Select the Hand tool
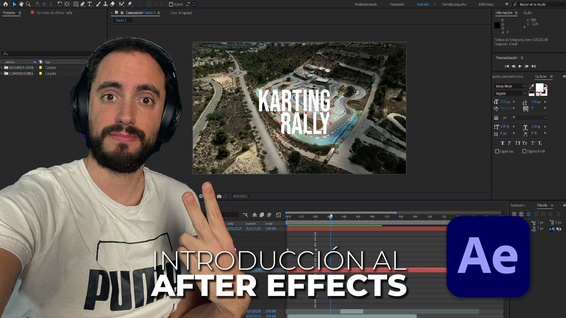 click(21, 4)
